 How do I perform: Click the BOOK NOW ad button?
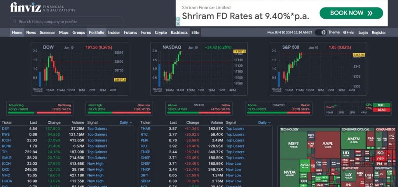[351, 13]
